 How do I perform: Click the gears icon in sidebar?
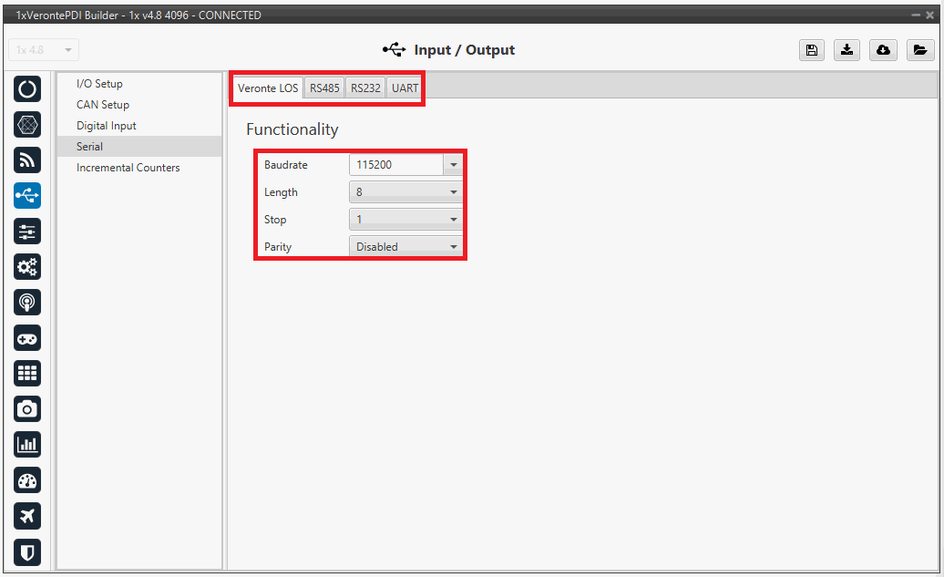27,267
